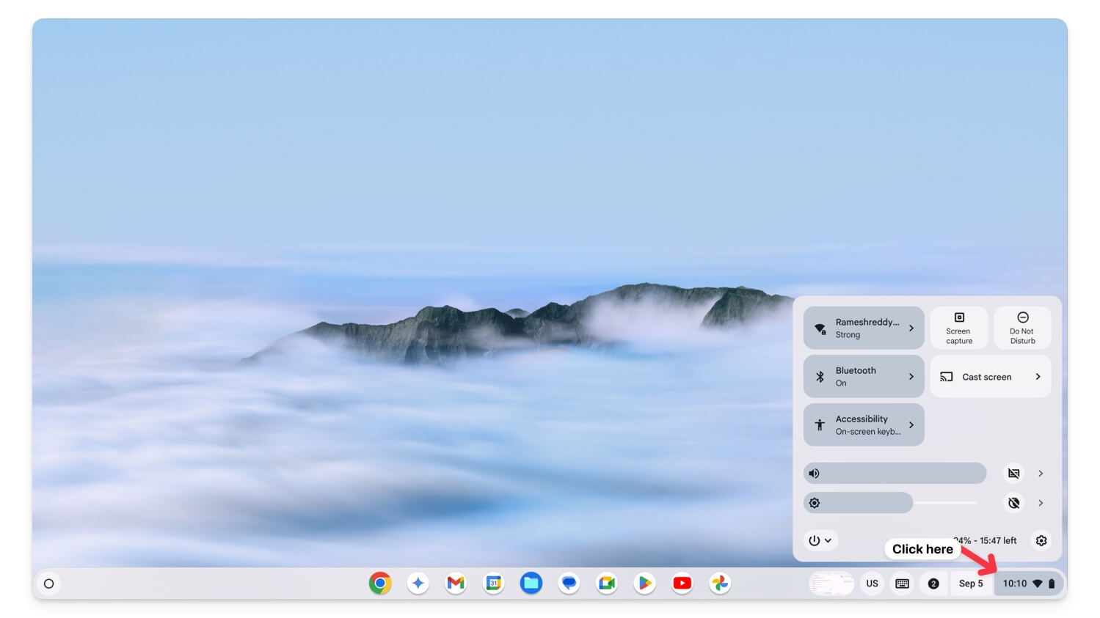Launch YouTube from the shelf
The height and width of the screenshot is (618, 1100).
(682, 584)
